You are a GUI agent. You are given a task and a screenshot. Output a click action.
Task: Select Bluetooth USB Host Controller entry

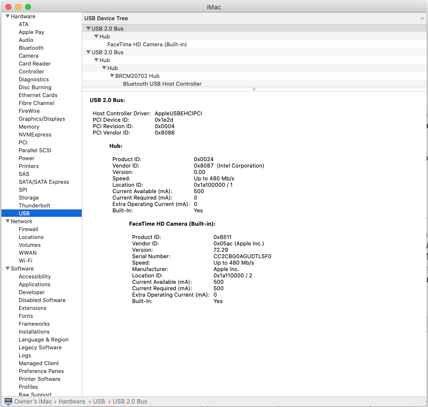click(x=162, y=84)
